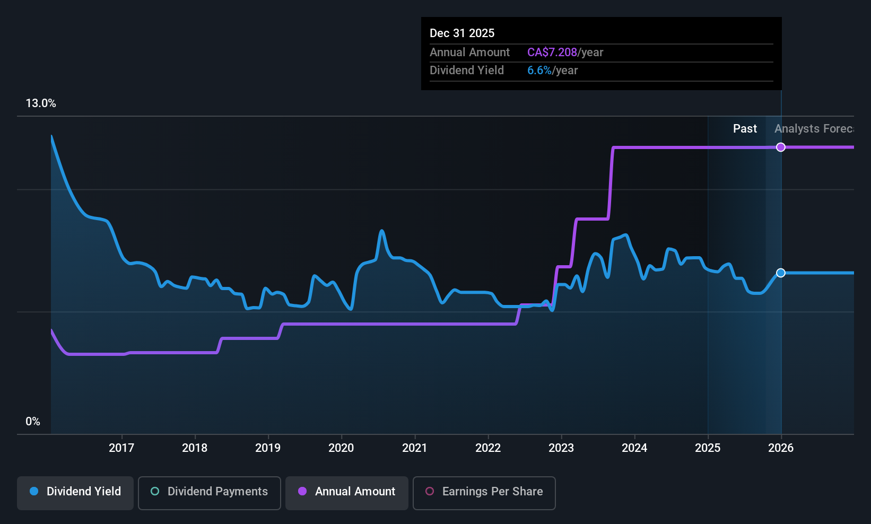This screenshot has height=524, width=871.
Task: Click the pink ring beside Earnings Per Share
Action: [x=430, y=492]
